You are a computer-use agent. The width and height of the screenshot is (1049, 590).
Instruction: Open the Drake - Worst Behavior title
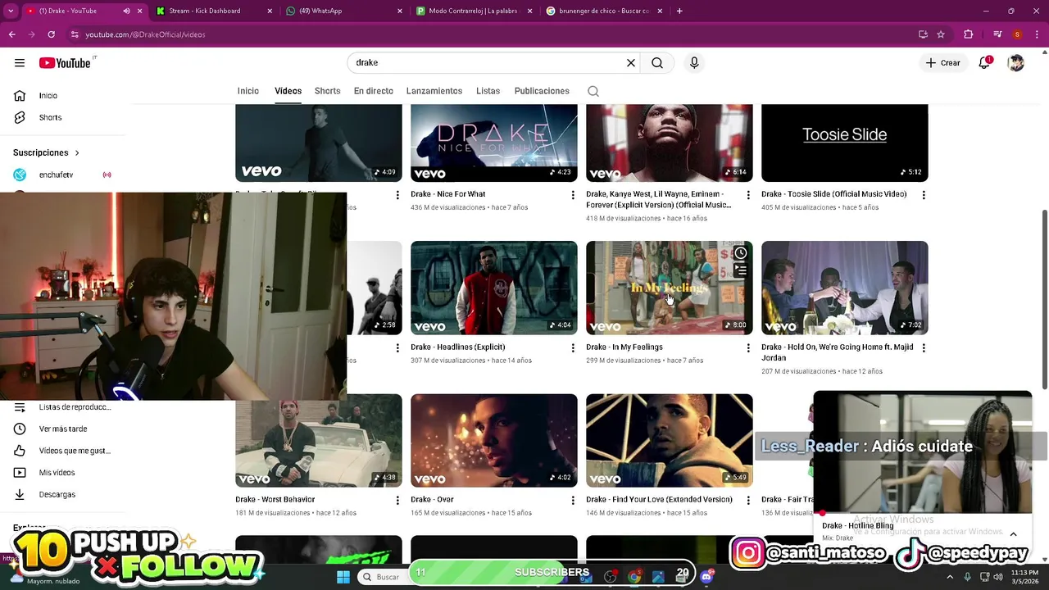(x=275, y=500)
